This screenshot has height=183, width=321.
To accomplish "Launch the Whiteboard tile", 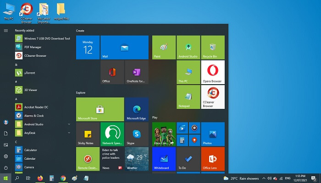I will [x=164, y=159].
